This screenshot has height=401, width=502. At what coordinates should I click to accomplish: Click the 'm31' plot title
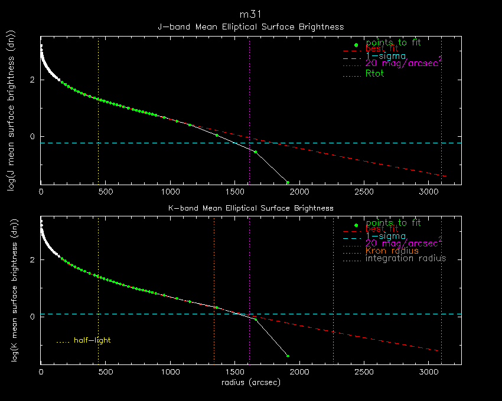(x=251, y=14)
